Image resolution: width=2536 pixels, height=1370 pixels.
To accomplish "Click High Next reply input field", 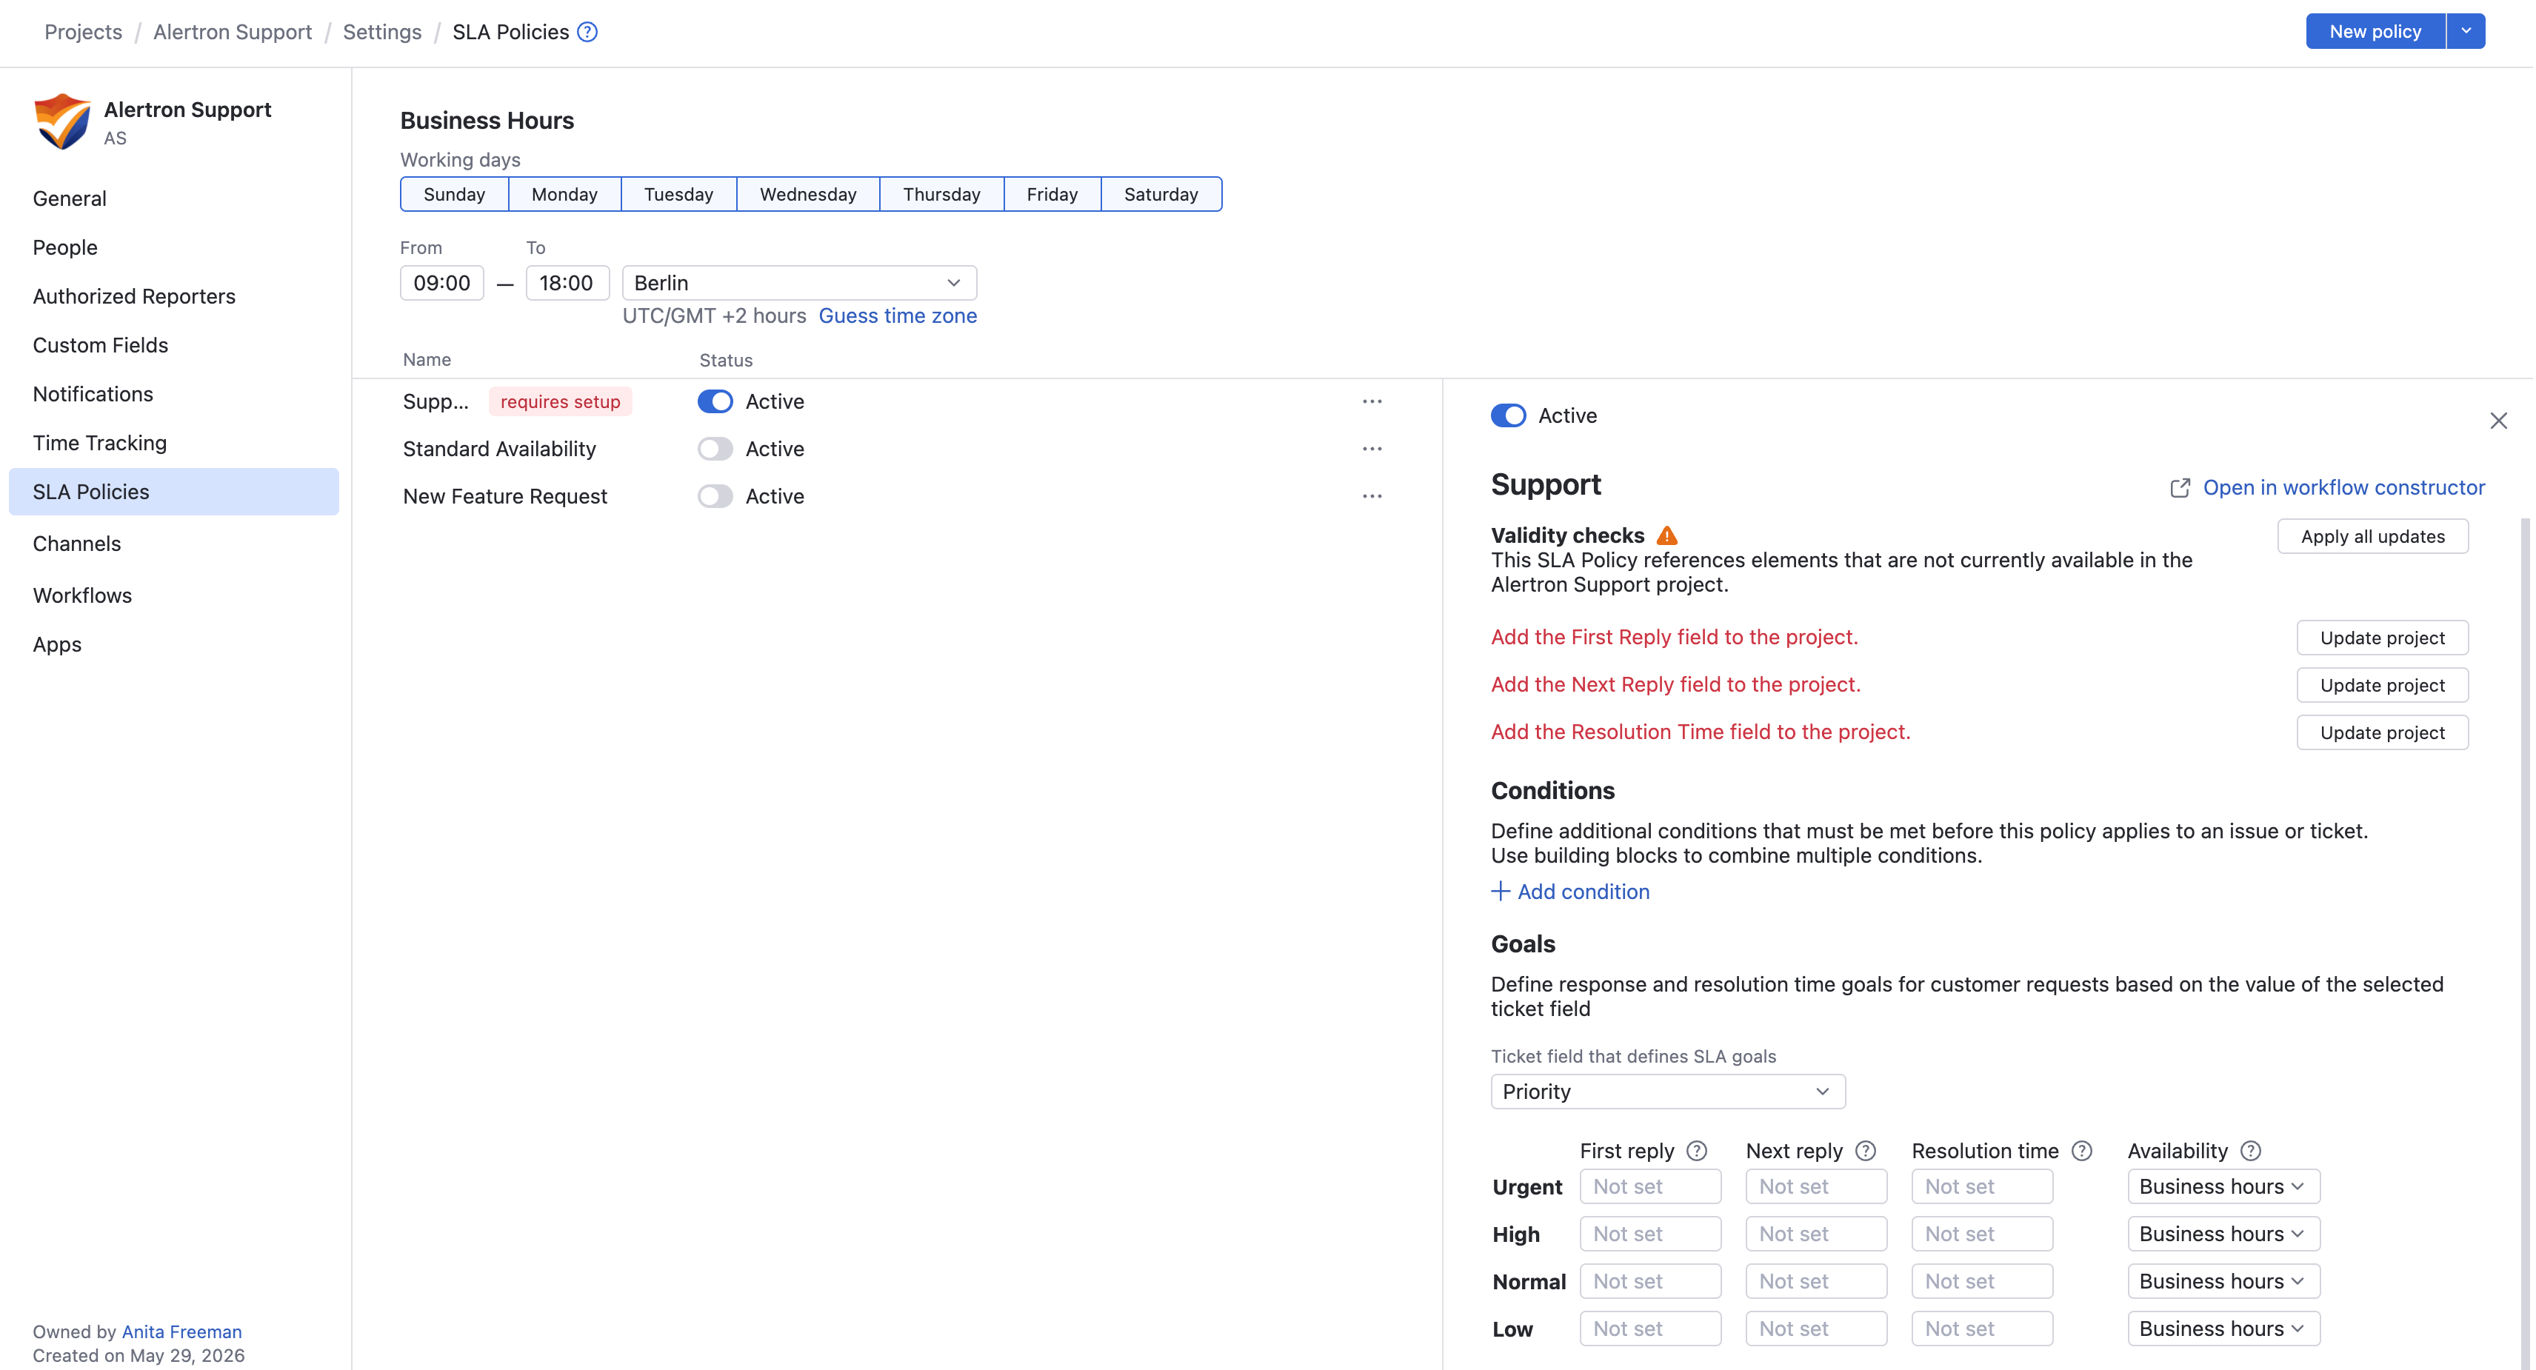I will coord(1816,1233).
